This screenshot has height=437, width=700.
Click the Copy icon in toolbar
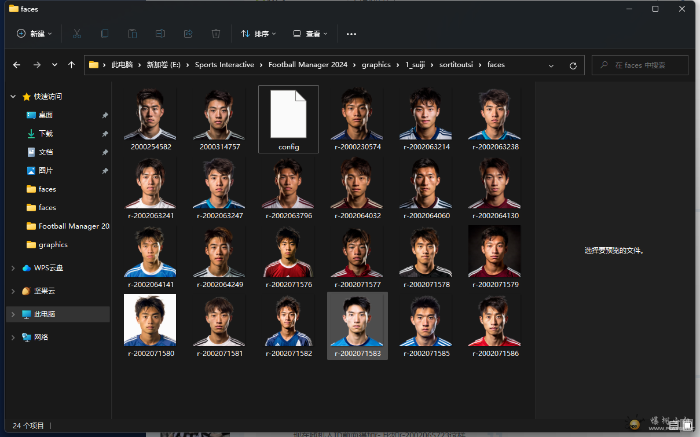click(x=105, y=34)
